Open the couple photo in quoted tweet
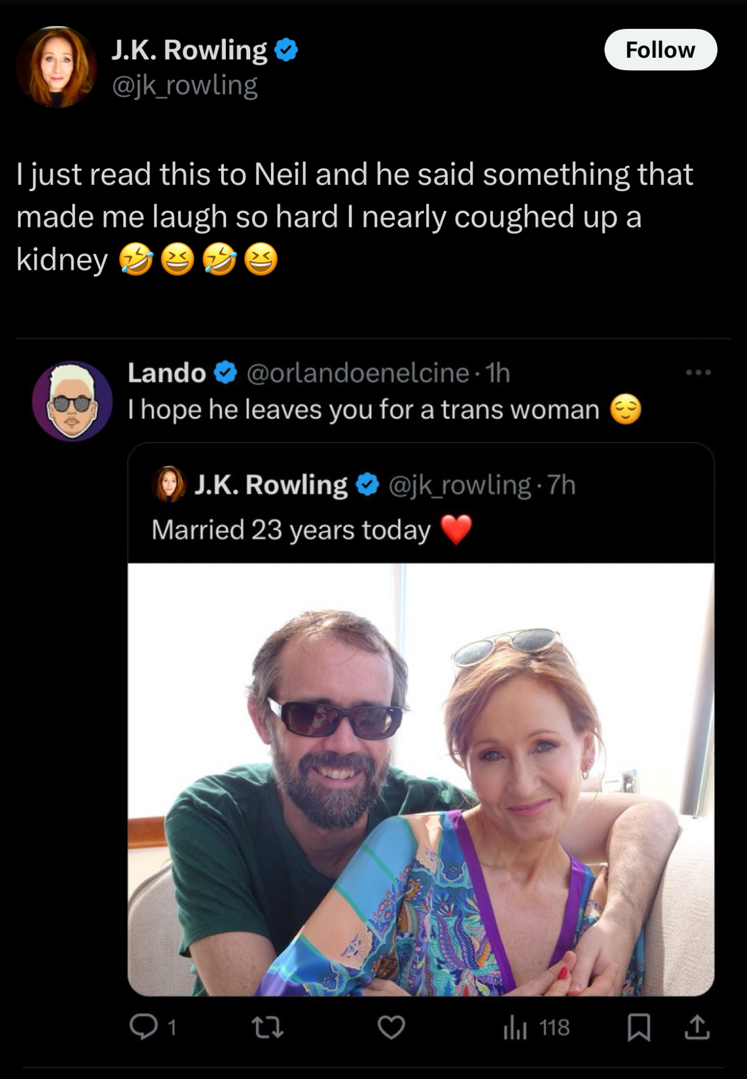747x1079 pixels. click(420, 779)
